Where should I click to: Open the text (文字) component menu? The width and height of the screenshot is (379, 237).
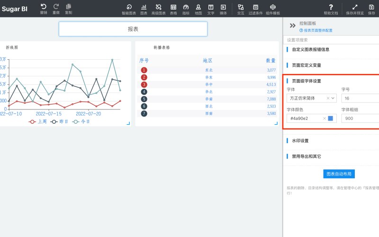coord(211,9)
